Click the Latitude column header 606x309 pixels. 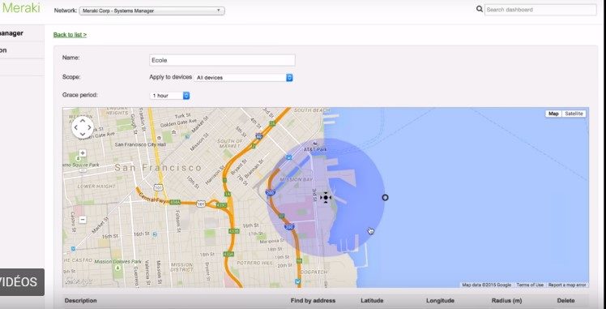click(372, 301)
